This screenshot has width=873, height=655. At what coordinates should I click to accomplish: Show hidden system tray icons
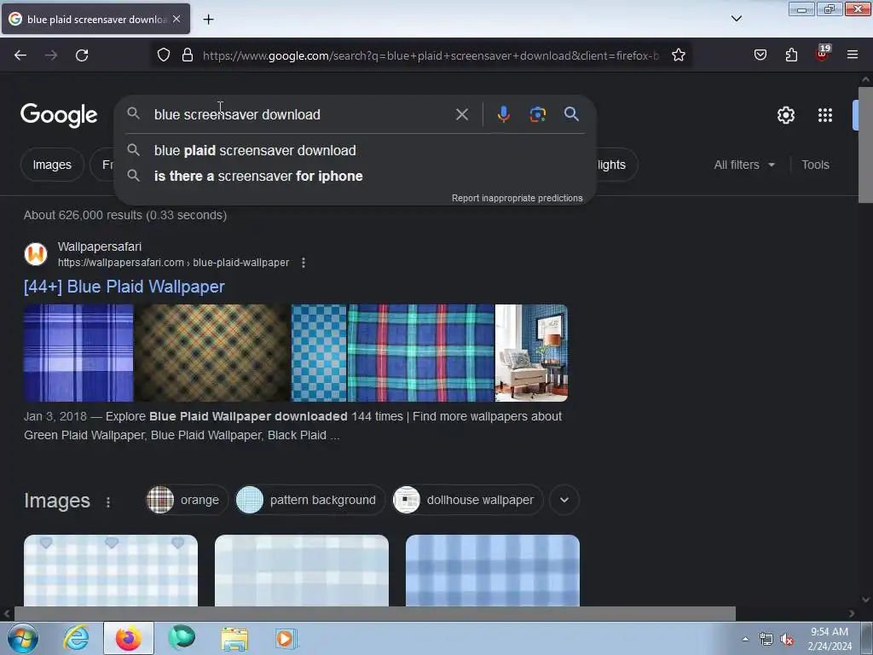coord(745,639)
